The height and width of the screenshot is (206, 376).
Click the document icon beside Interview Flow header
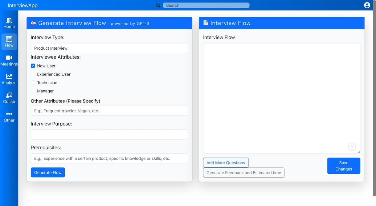(206, 23)
